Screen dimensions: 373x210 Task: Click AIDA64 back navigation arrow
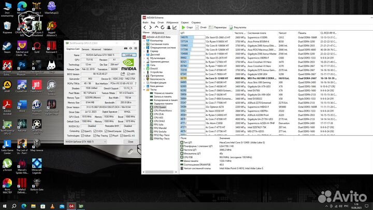click(145, 27)
